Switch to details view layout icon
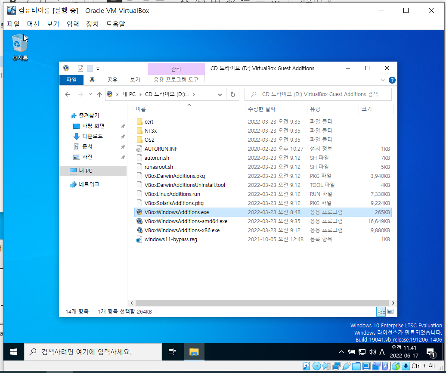 381,311
